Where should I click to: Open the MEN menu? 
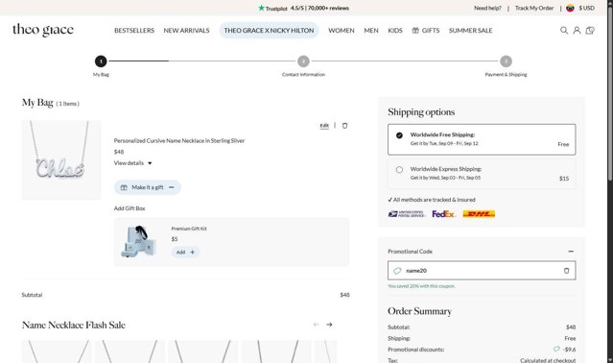[x=371, y=30]
